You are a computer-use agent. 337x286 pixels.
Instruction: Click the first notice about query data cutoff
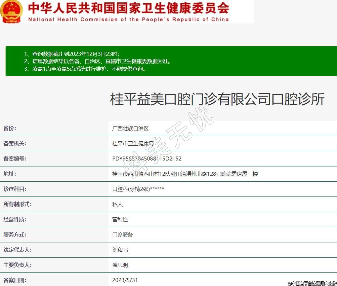[72, 54]
